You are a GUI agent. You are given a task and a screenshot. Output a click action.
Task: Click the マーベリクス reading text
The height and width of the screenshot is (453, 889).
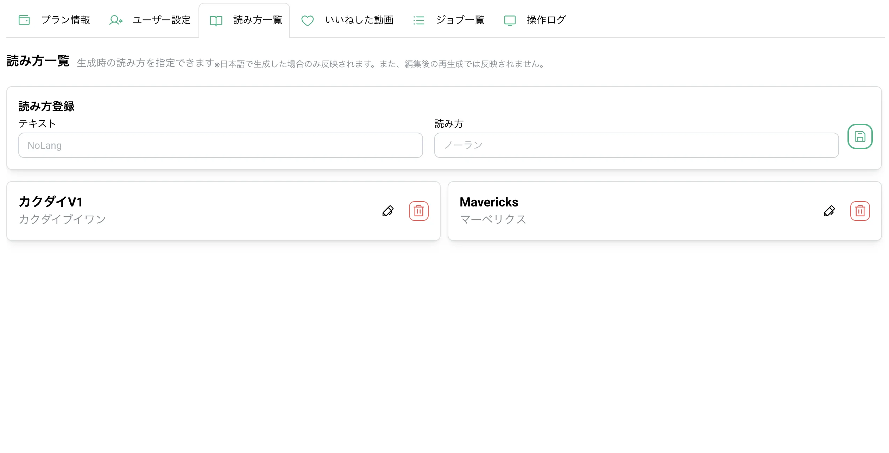(x=493, y=219)
